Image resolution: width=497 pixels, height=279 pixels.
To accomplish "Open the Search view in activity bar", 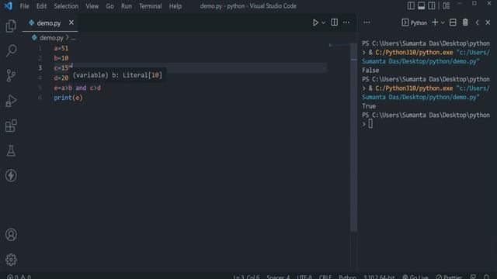I will pos(11,50).
